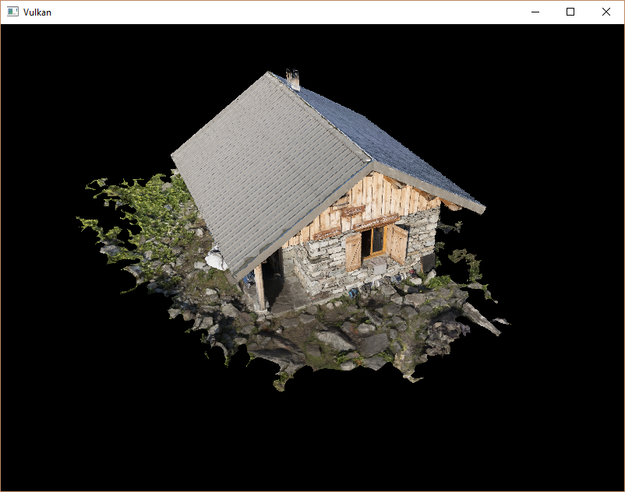Image resolution: width=625 pixels, height=492 pixels.
Task: Click the rendered house model in viewport
Action: (x=293, y=231)
